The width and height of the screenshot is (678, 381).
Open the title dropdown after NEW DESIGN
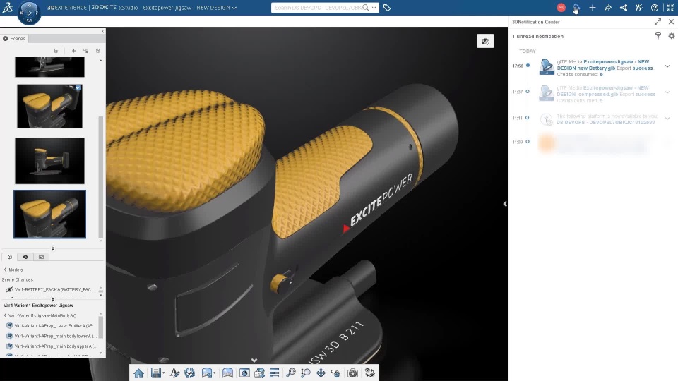coord(234,8)
